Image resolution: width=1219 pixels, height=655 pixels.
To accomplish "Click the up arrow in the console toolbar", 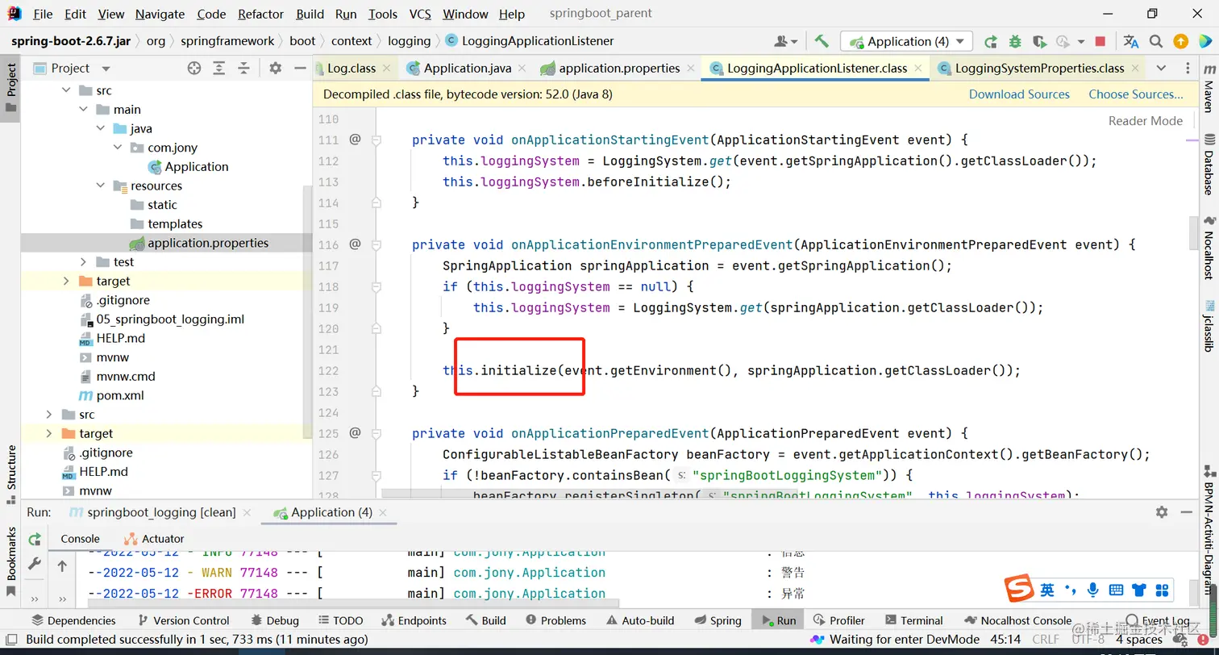I will tap(62, 566).
